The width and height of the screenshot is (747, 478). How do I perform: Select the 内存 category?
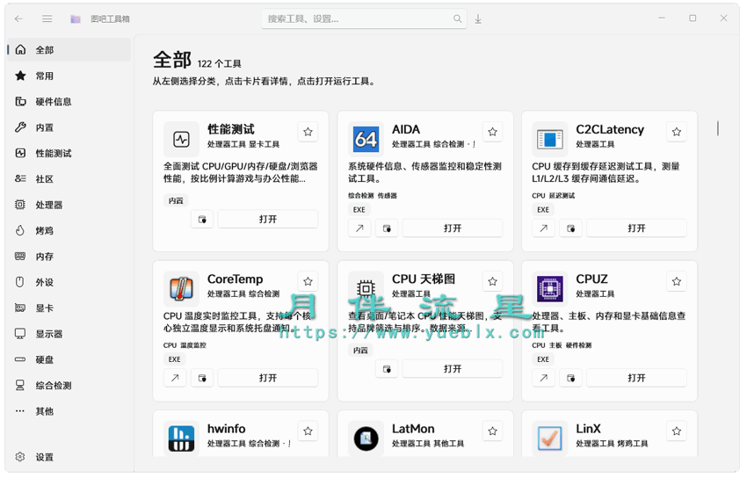click(x=69, y=257)
